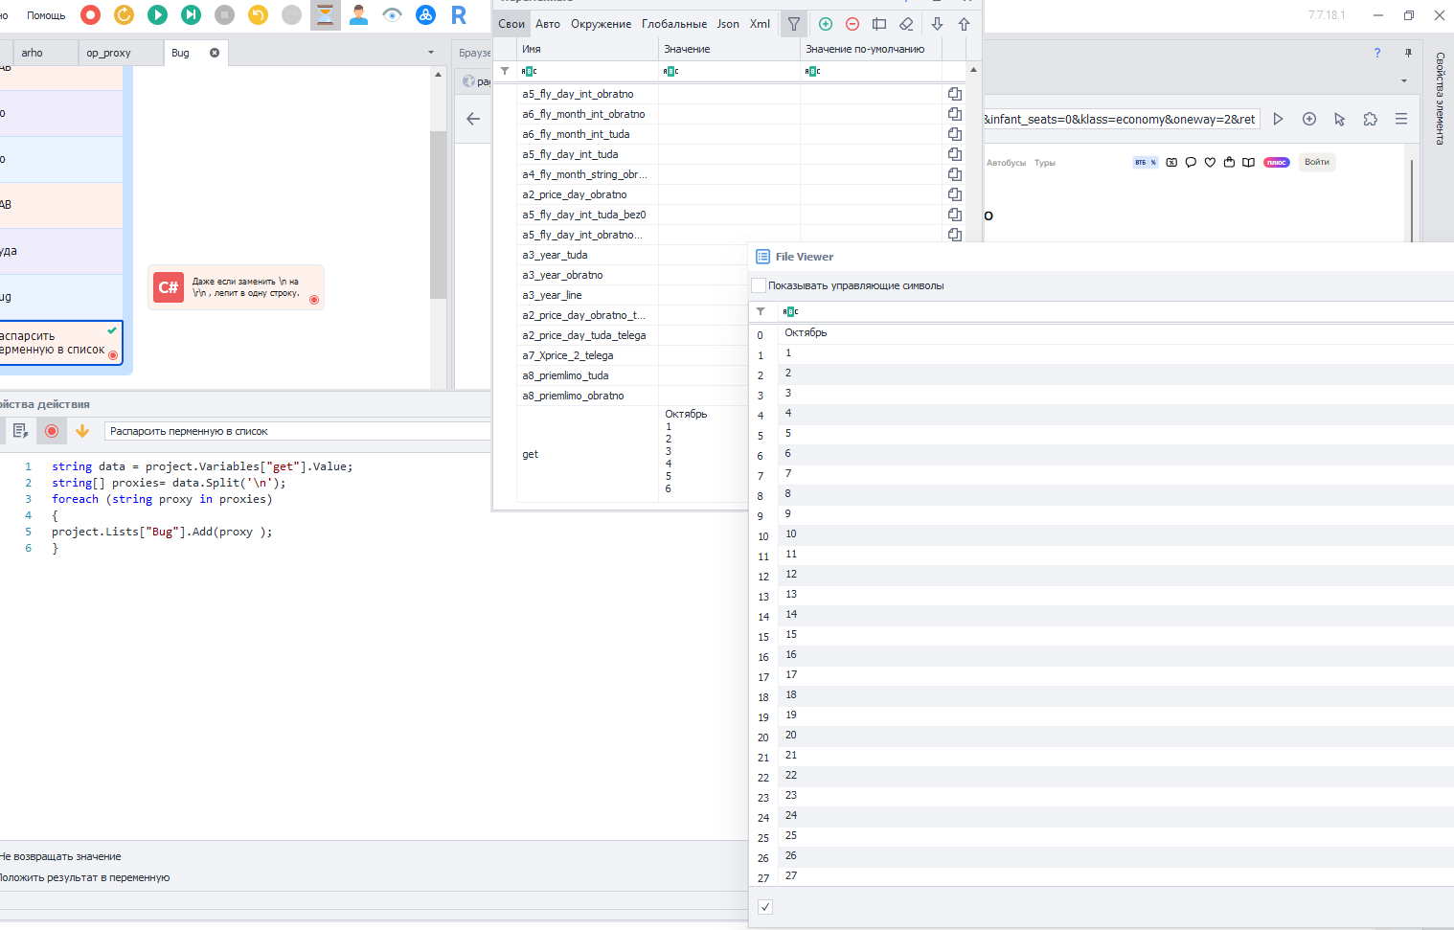Open browser extensions puzzle icon
Viewport: 1454px width, 930px height.
coord(1371,119)
